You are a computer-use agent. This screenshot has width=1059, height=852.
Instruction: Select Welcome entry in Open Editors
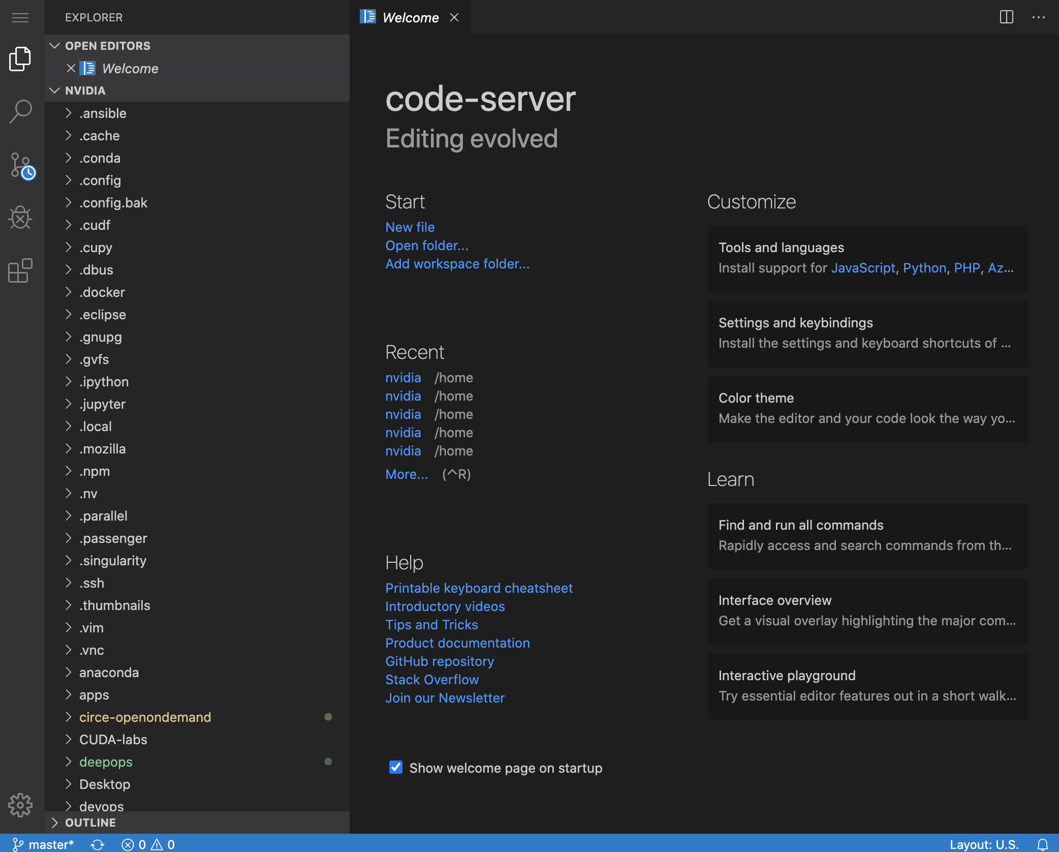coord(197,68)
